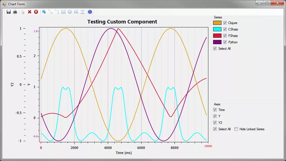This screenshot has height=161, width=286.
Task: Uncheck the Python series checkbox
Action: click(225, 42)
